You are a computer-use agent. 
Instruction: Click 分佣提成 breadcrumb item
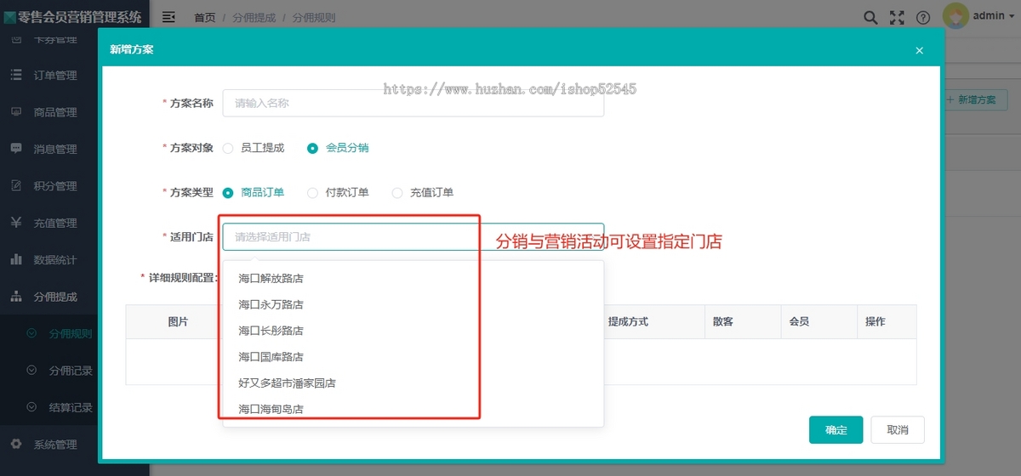[254, 17]
